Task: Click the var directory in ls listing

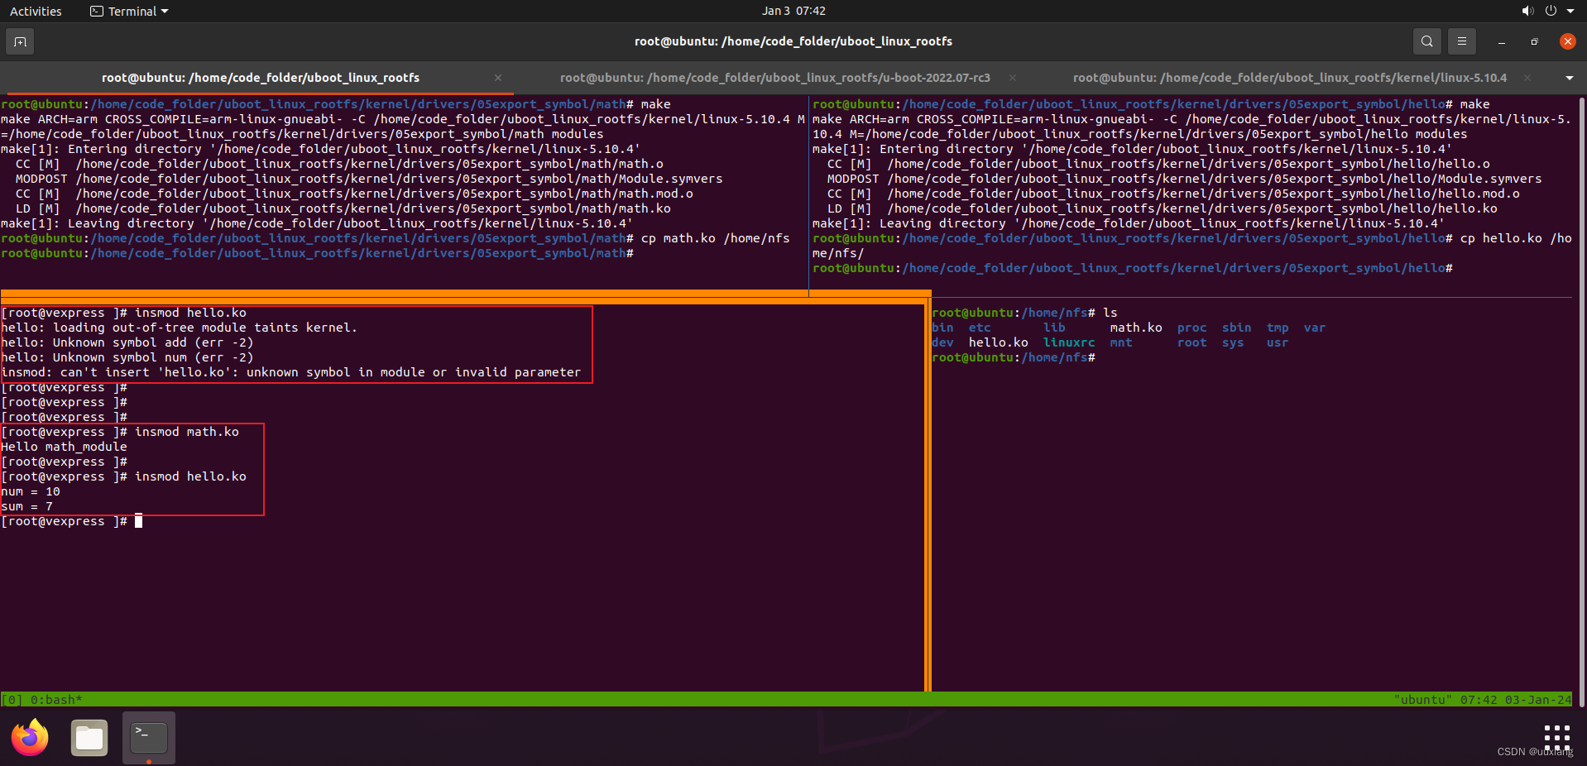Action: pos(1314,328)
